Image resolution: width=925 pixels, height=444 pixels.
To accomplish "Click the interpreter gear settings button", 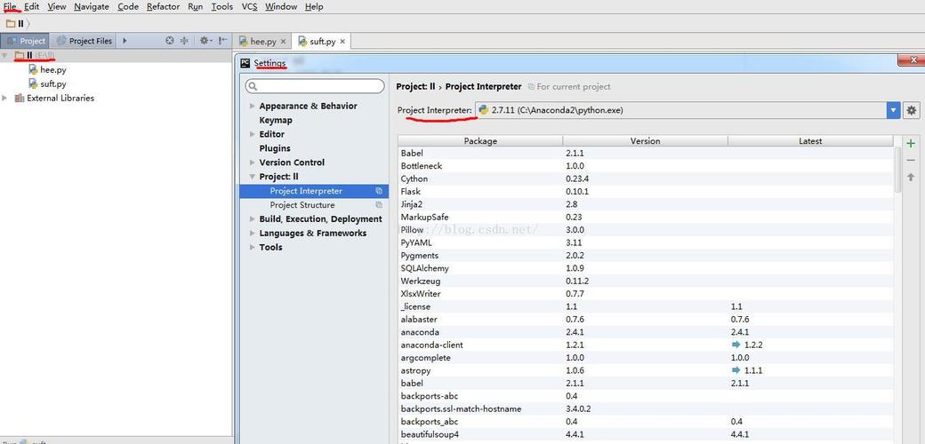I will click(x=912, y=110).
